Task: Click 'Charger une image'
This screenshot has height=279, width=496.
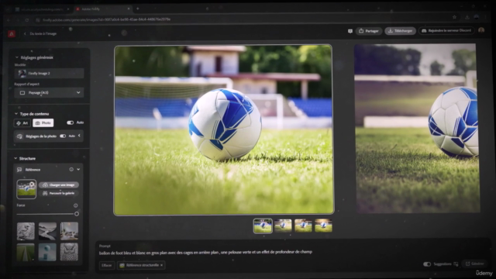Action: 59,184
